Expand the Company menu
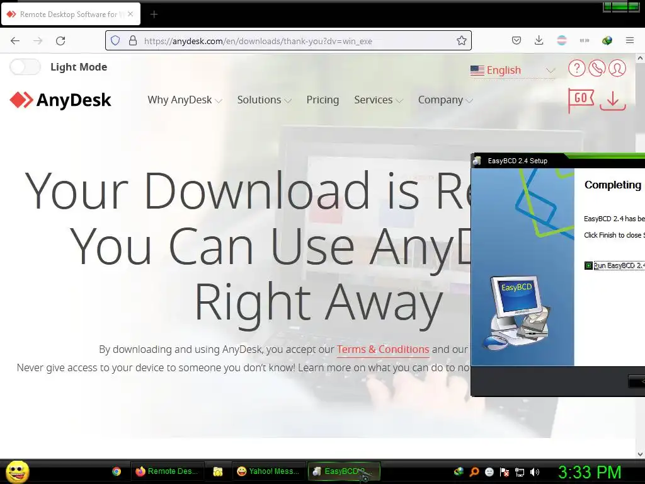Viewport: 645px width, 484px height. tap(445, 100)
